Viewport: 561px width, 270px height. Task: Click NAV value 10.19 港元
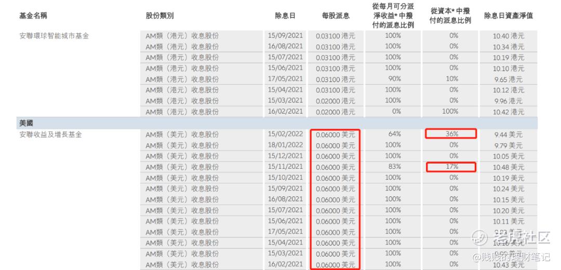pos(509,58)
